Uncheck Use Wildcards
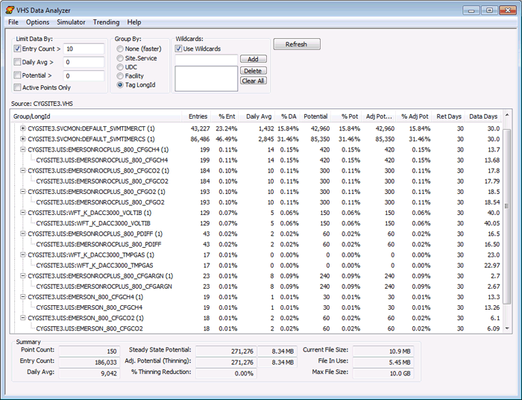The width and height of the screenshot is (522, 400). pyautogui.click(x=178, y=49)
